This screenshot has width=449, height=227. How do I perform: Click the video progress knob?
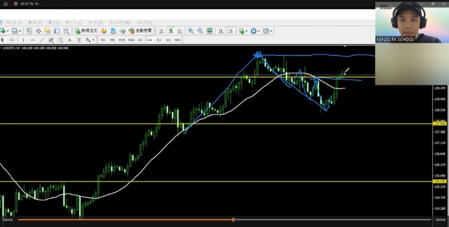pyautogui.click(x=233, y=219)
